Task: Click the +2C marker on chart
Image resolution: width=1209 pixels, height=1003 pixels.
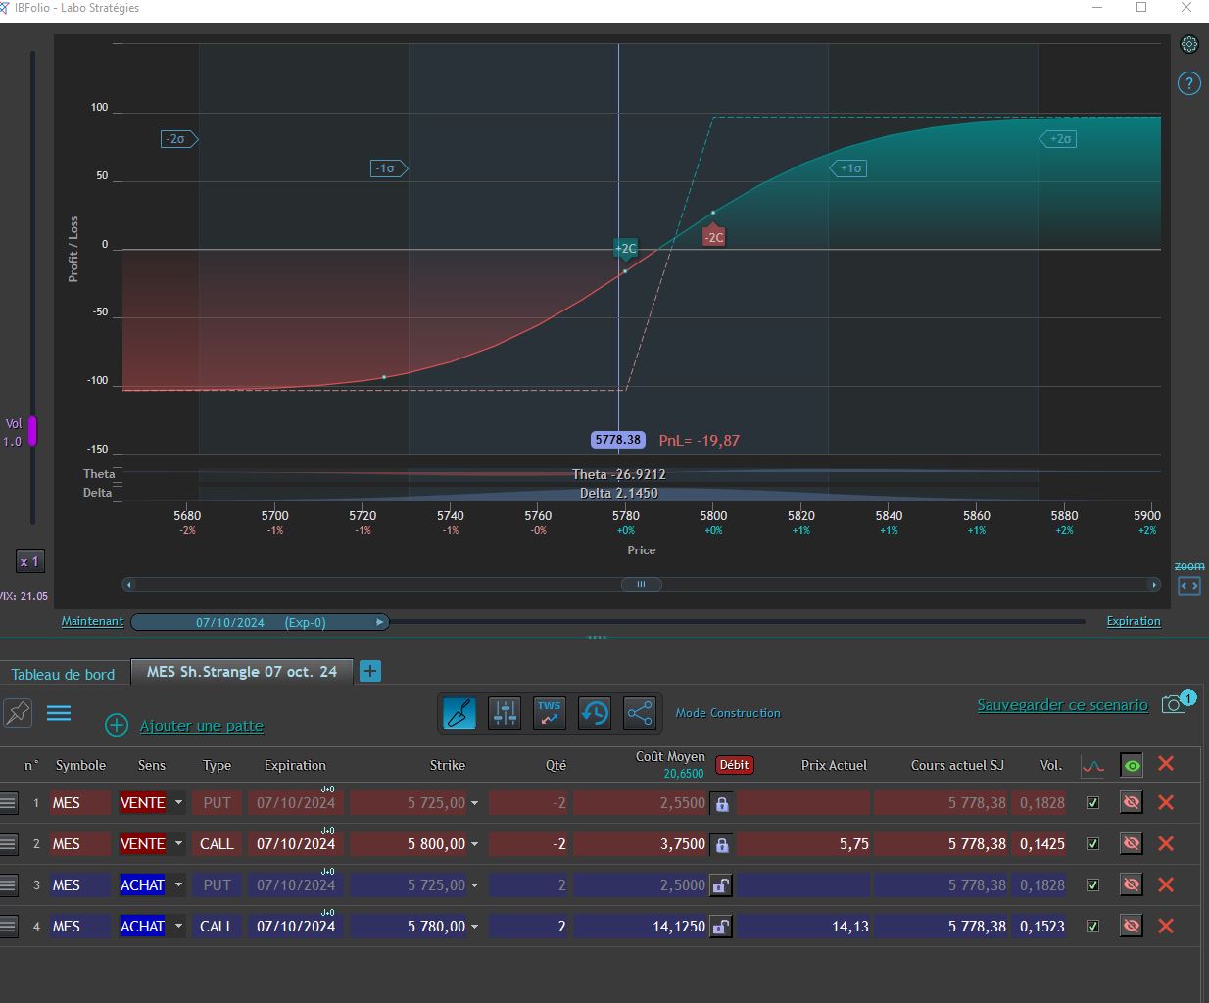Action: (625, 249)
